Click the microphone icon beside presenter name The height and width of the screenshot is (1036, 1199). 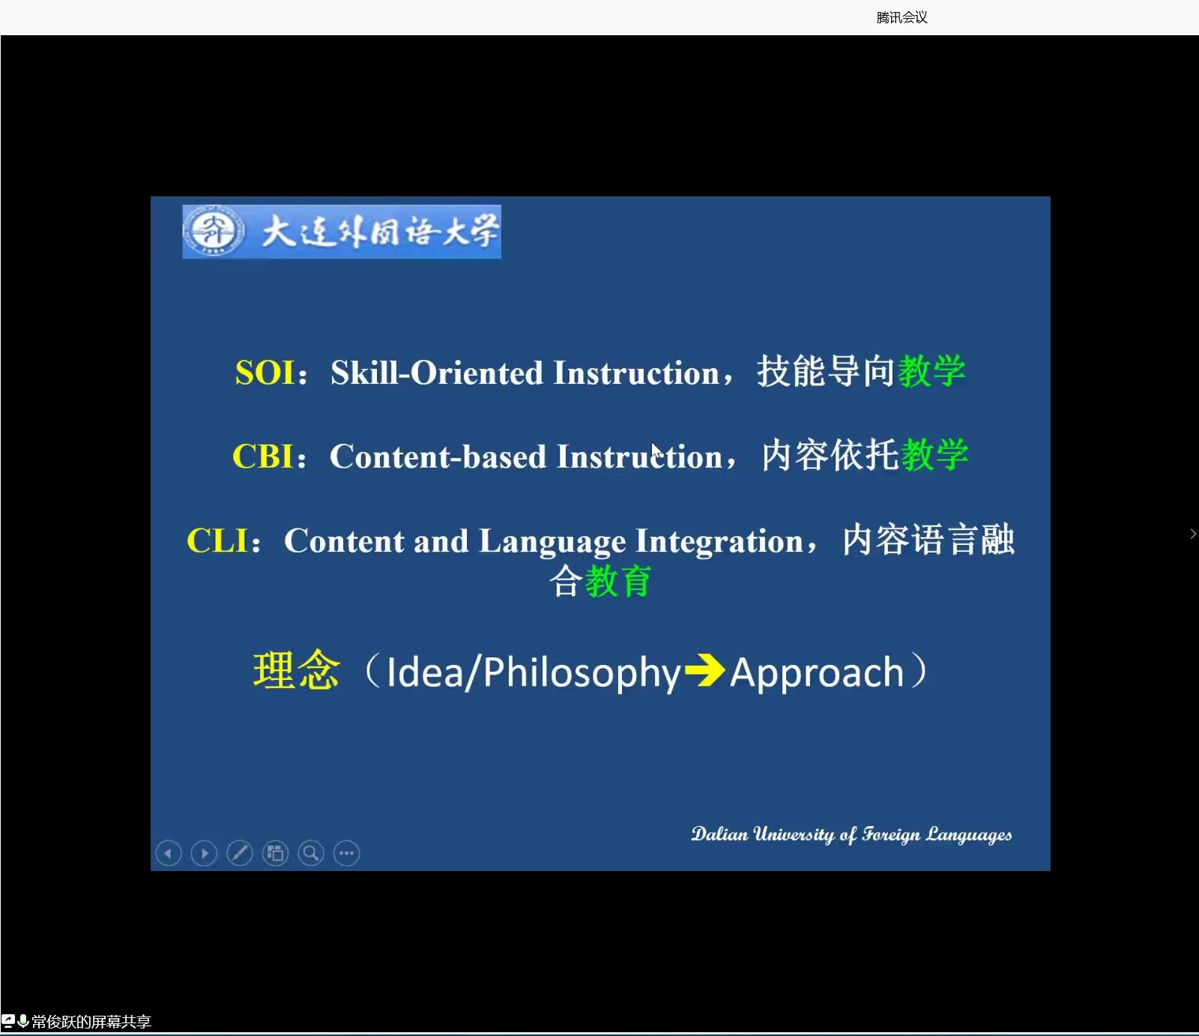point(23,1021)
